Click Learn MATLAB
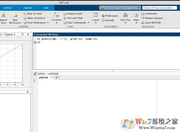The width and height of the screenshot is (180, 132). (x=151, y=22)
